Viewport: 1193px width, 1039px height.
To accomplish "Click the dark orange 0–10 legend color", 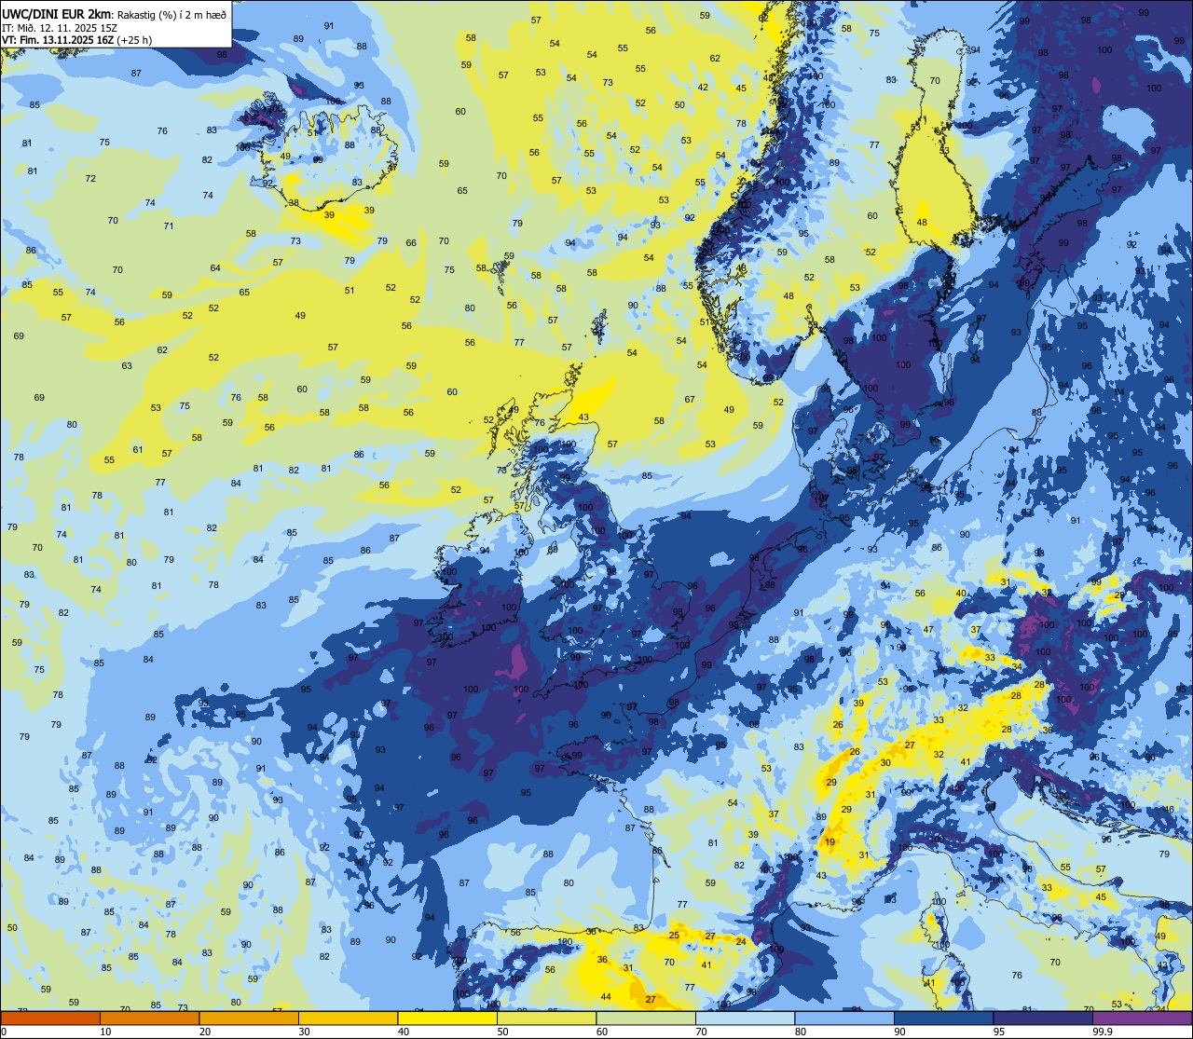I will click(x=50, y=1018).
